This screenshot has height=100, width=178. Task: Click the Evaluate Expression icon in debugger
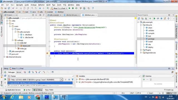(x=53, y=72)
